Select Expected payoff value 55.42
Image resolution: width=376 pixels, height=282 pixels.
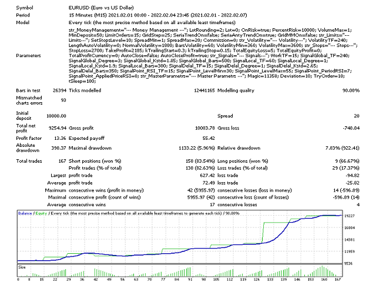209,138
